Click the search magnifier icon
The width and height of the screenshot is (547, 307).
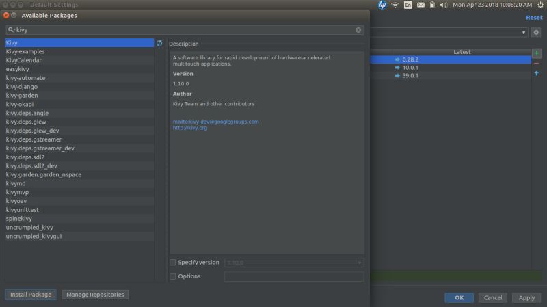click(11, 29)
